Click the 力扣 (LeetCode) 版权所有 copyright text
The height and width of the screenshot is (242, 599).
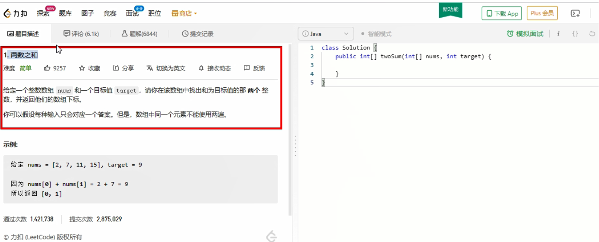42,237
